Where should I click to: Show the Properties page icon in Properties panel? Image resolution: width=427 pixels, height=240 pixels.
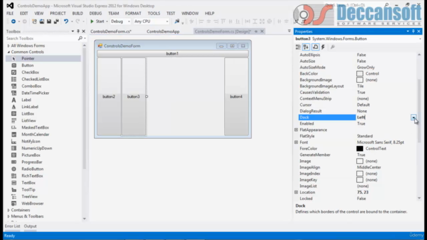point(315,47)
